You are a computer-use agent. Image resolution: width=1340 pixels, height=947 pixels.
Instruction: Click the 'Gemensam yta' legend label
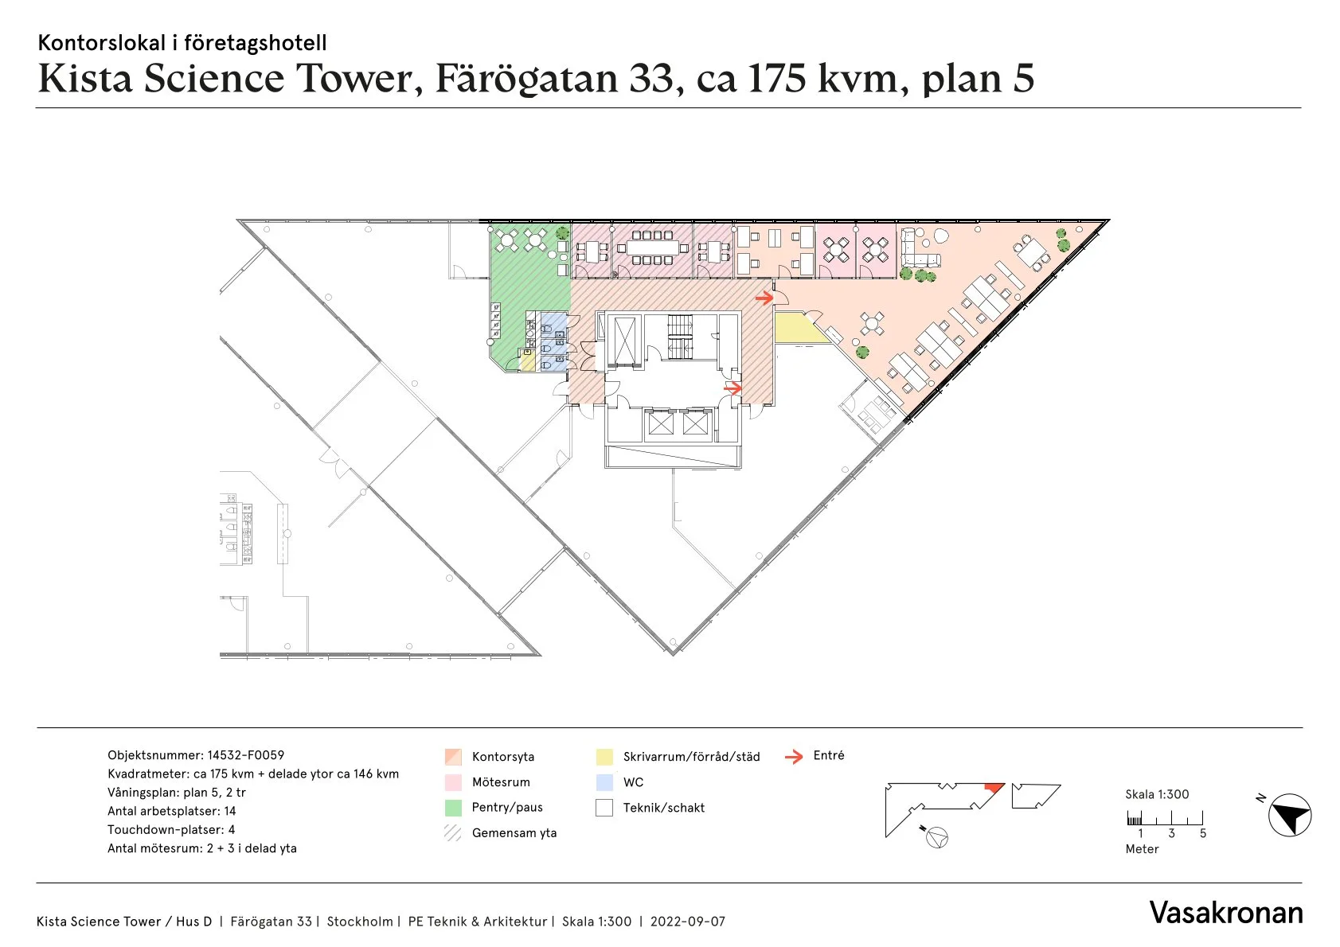tap(514, 833)
